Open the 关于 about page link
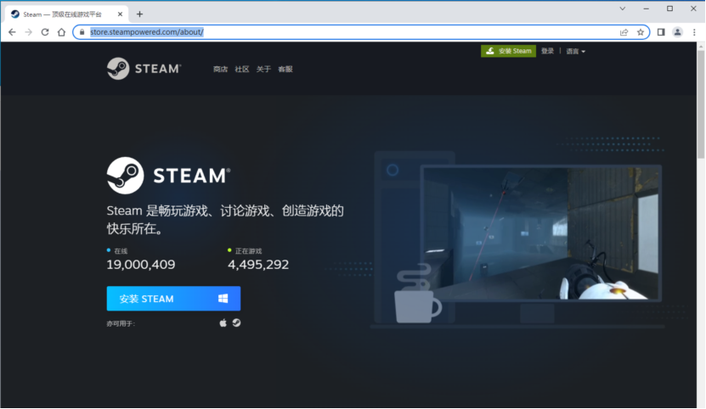 [263, 69]
